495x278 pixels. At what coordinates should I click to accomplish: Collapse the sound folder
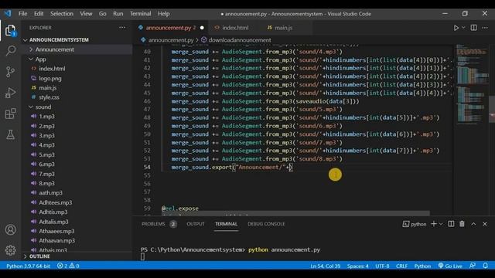pyautogui.click(x=77, y=107)
